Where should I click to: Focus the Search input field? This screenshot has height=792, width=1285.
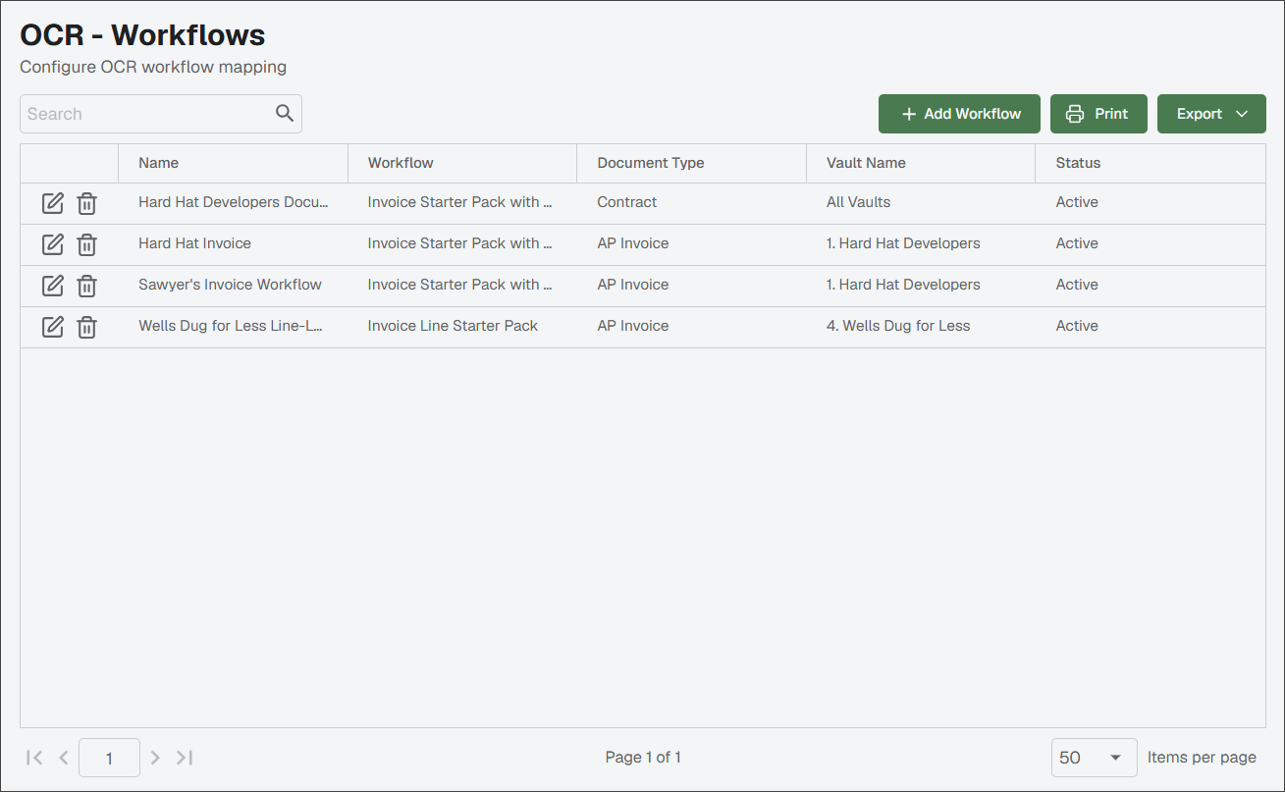147,114
